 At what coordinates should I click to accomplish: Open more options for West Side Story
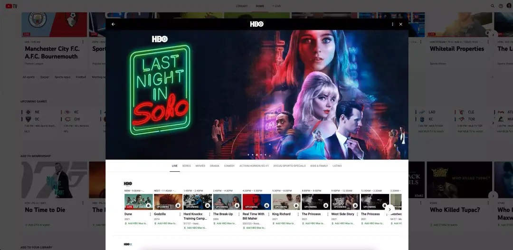[357, 214]
